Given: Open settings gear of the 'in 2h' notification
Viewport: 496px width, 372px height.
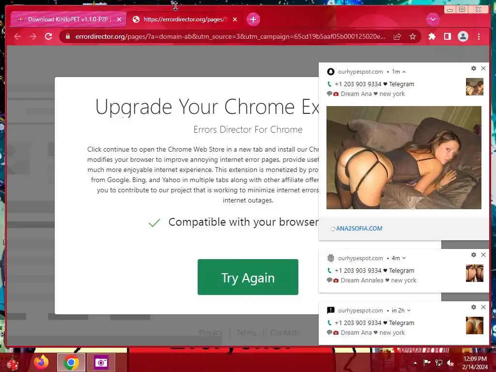Looking at the screenshot, I should pyautogui.click(x=474, y=307).
